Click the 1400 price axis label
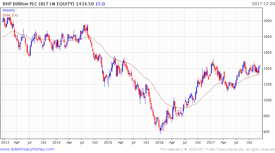This screenshot has width=275, height=153. pos(268,68)
